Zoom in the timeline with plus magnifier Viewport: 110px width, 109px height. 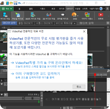point(105,108)
